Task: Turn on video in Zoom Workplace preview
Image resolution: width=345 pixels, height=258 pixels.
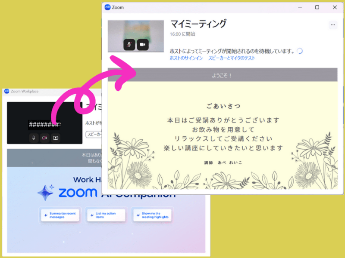Action: tap(44, 138)
